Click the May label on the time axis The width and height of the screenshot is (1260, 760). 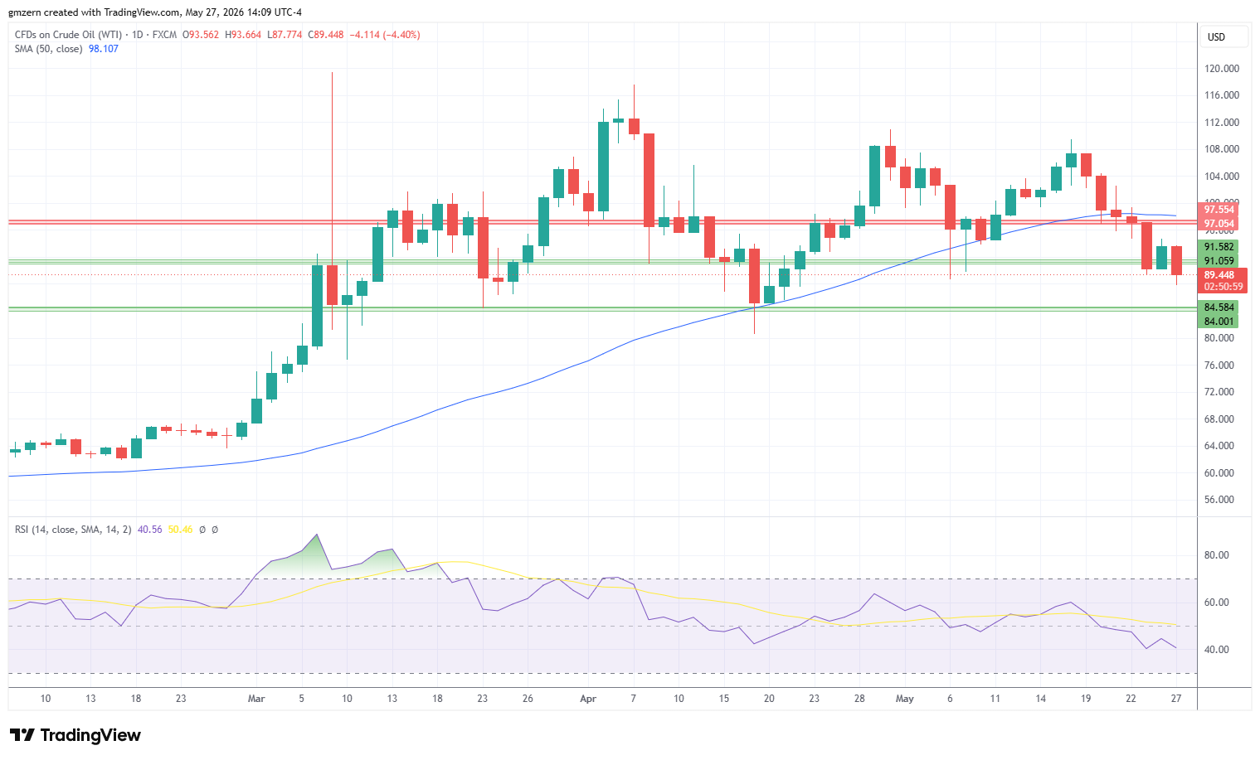(x=905, y=699)
